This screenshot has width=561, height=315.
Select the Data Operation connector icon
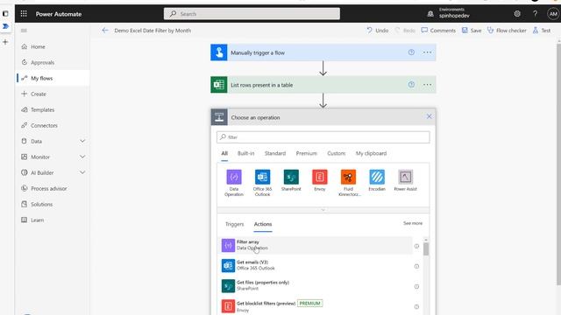click(234, 177)
